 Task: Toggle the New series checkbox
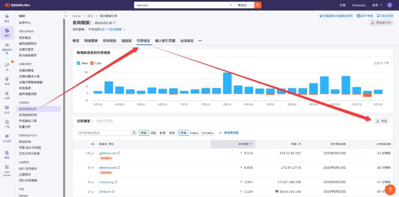78,63
